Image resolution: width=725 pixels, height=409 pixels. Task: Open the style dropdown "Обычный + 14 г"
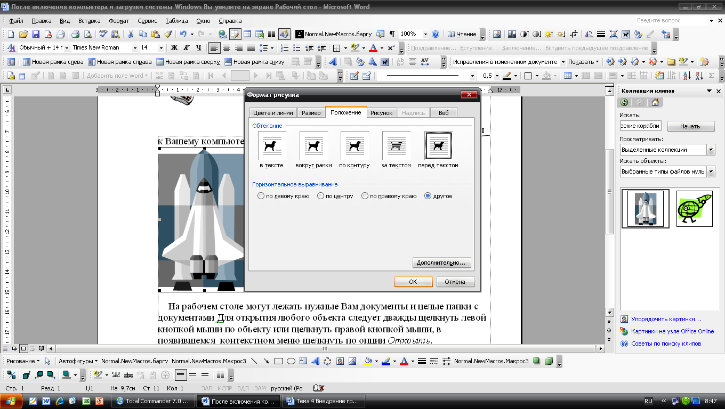pyautogui.click(x=66, y=48)
